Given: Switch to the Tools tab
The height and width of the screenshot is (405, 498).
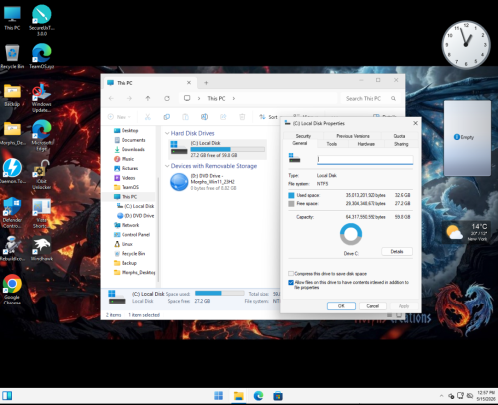Looking at the screenshot, I should (332, 144).
